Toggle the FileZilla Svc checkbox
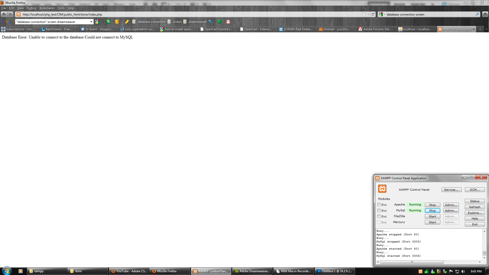The width and height of the screenshot is (489, 275). click(x=379, y=216)
